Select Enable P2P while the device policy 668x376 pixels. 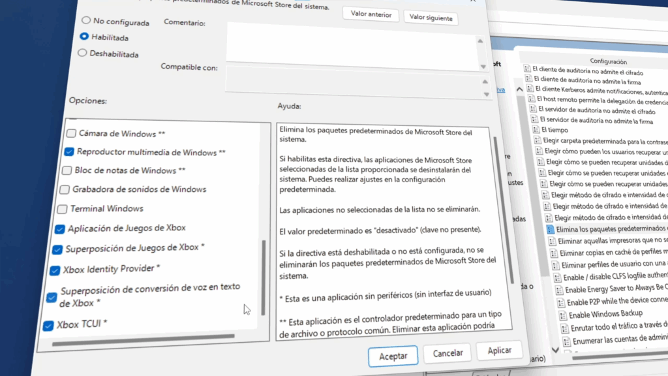(617, 302)
